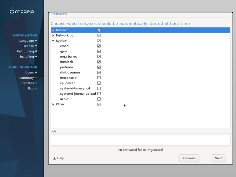Collapse the System services group
The width and height of the screenshot is (236, 177).
pos(53,41)
